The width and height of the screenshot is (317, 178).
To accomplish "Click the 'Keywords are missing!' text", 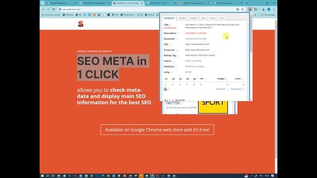I will [196, 39].
